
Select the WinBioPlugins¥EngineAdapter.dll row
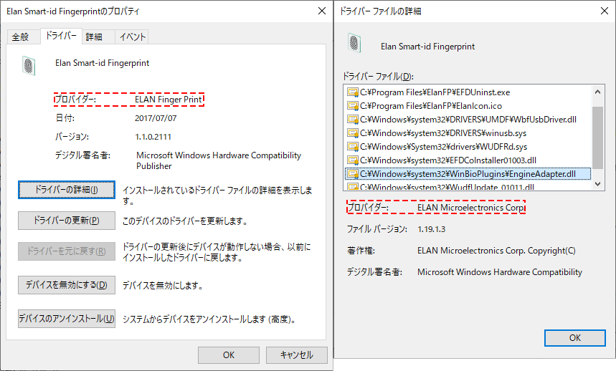(468, 174)
